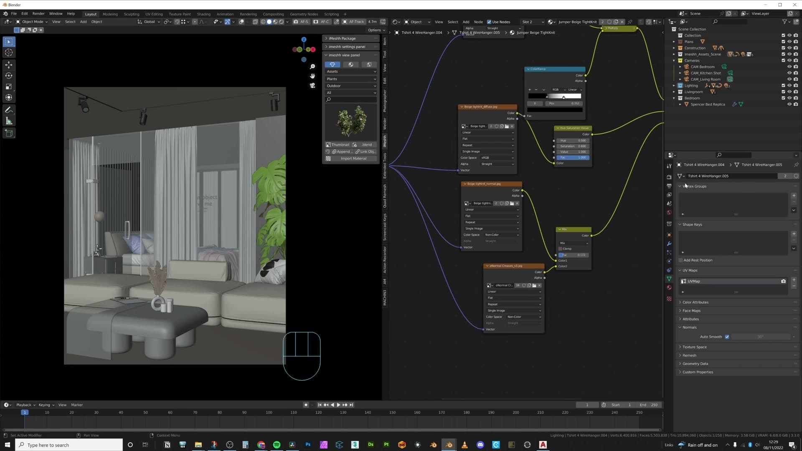Open the Physics properties tab

tap(669, 261)
